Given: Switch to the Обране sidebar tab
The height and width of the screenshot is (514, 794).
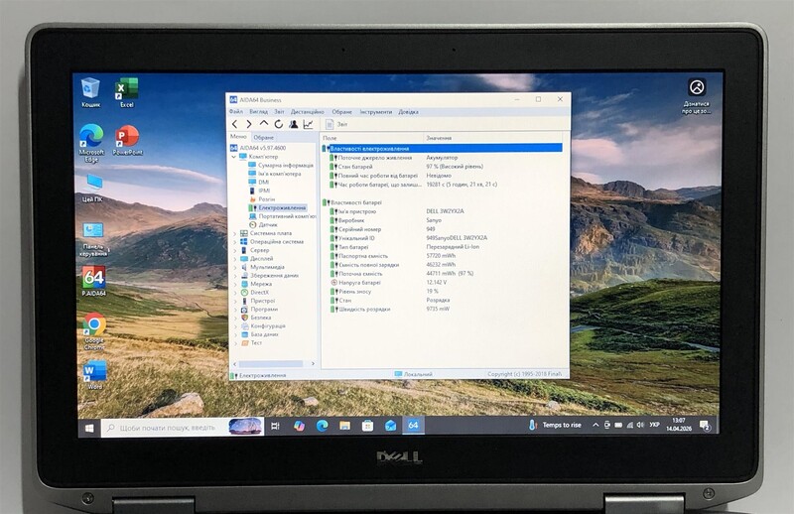Looking at the screenshot, I should (263, 137).
